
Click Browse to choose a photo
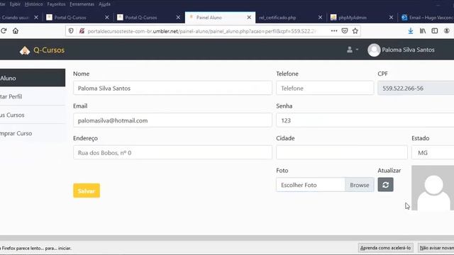[360, 185]
